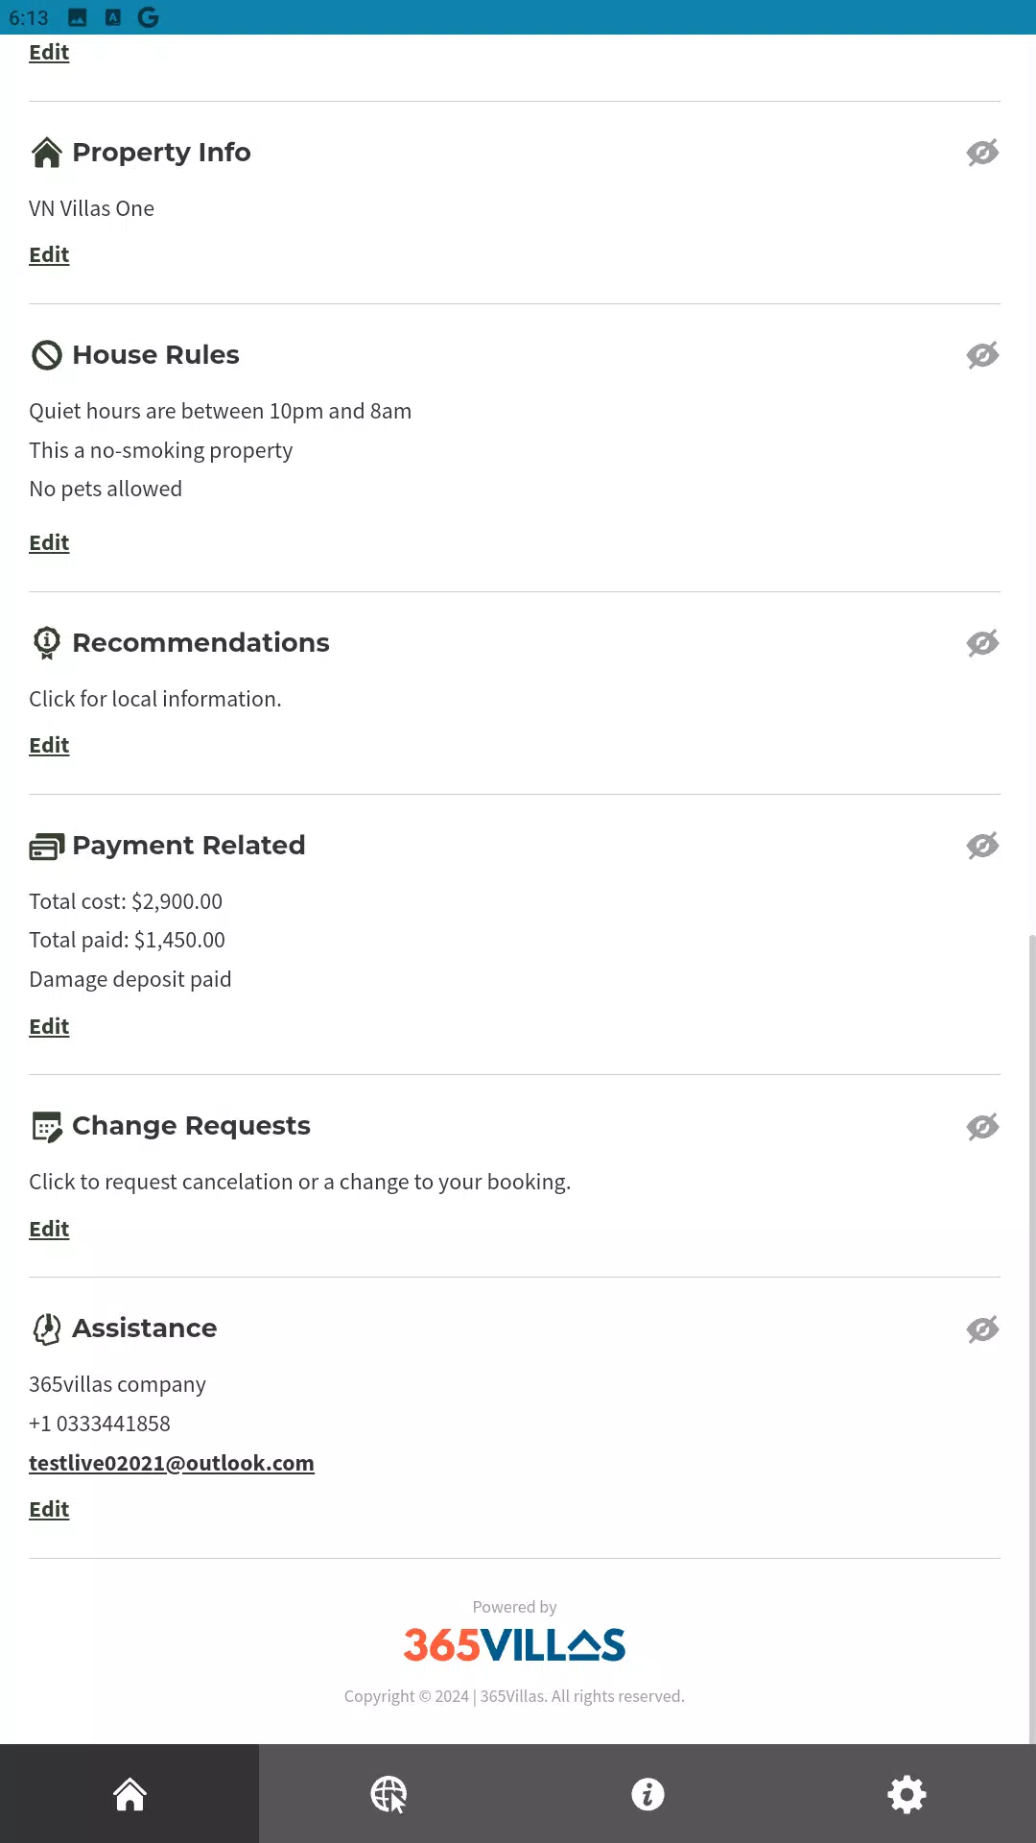
Task: Tap the info icon in bottom bar
Action: click(x=647, y=1793)
